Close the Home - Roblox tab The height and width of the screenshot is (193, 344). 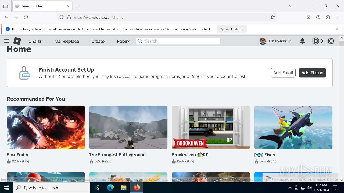68,6
